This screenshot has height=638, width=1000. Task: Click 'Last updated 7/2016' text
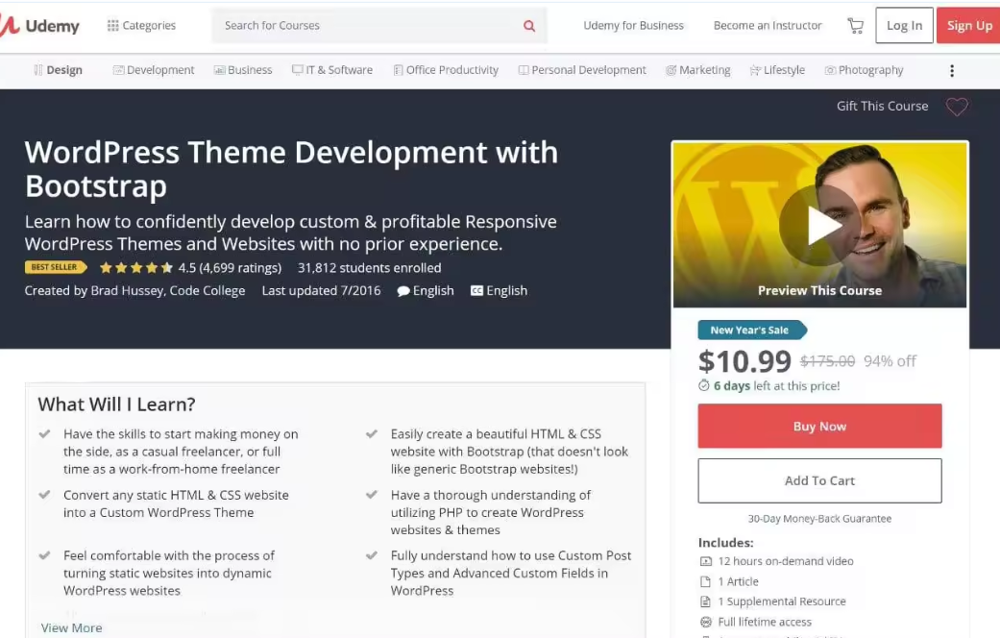pos(322,291)
